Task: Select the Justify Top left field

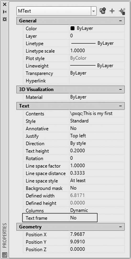Action: click(97, 136)
